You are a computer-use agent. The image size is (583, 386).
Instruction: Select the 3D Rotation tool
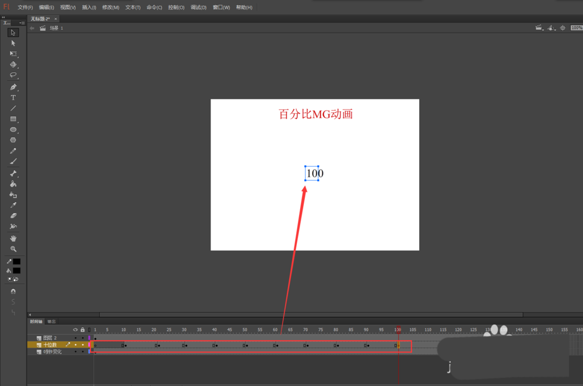13,64
